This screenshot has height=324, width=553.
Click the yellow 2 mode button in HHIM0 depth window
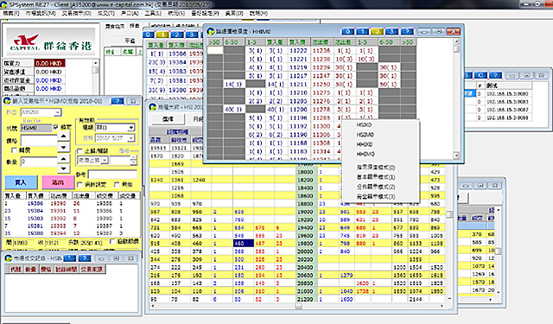point(377,31)
